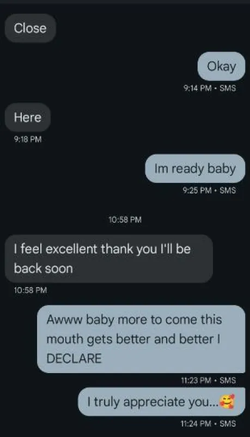250x437 pixels.
Task: Select the "Awww baby more to come" message bubble
Action: tap(141, 339)
